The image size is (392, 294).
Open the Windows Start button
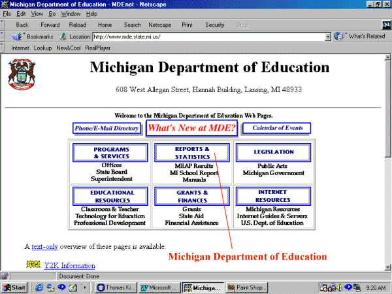click(14, 287)
